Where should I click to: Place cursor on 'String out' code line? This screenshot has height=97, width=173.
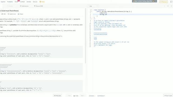point(103,15)
